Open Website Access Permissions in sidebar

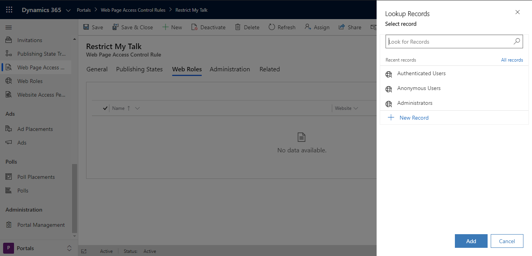36,95
